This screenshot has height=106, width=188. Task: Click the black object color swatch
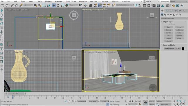pyautogui.click(x=183, y=48)
